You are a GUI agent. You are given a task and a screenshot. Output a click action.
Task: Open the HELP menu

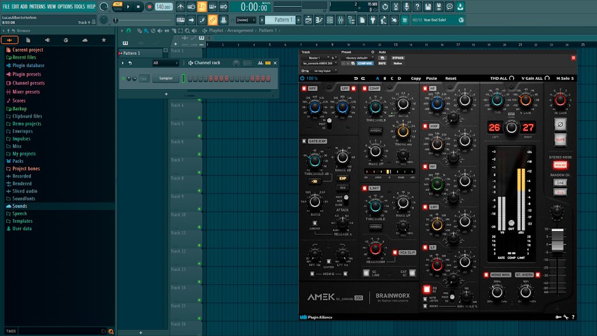pyautogui.click(x=91, y=6)
